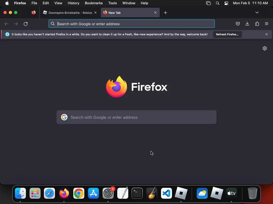Viewport: 273px width, 204px height.
Task: Open the App Store from the Dock
Action: pos(93,193)
